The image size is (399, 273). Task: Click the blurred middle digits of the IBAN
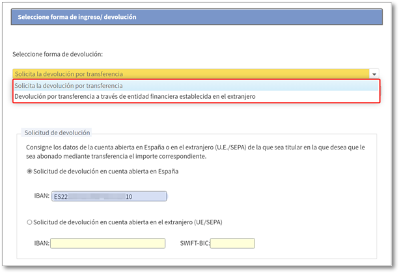(98, 196)
